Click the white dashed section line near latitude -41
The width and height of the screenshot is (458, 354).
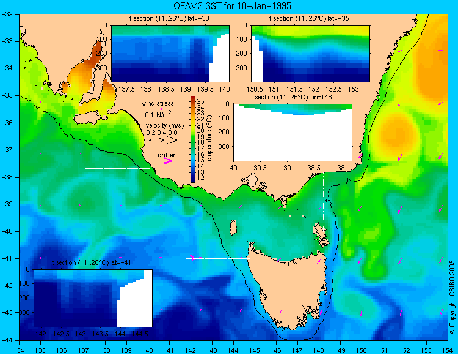tap(218, 258)
